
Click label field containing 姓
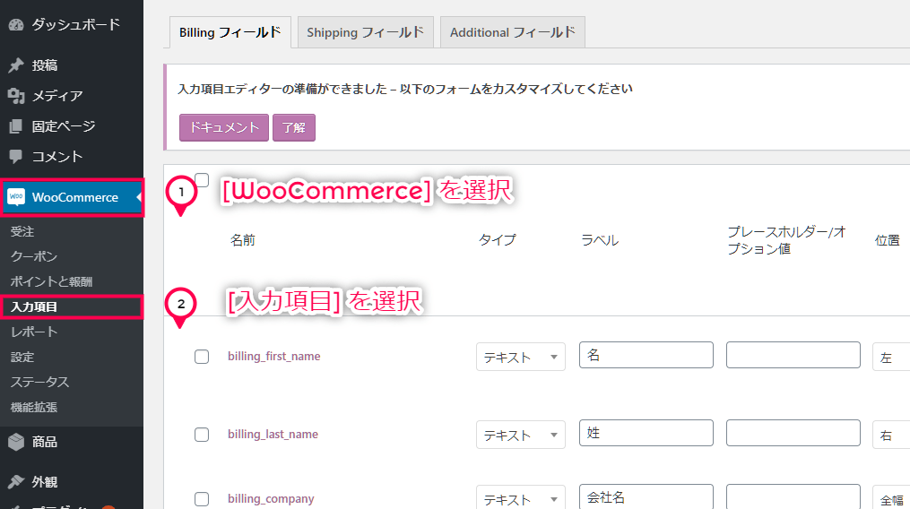[646, 433]
